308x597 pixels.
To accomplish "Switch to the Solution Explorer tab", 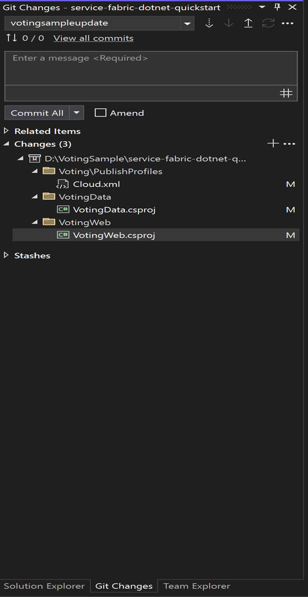I will click(45, 585).
